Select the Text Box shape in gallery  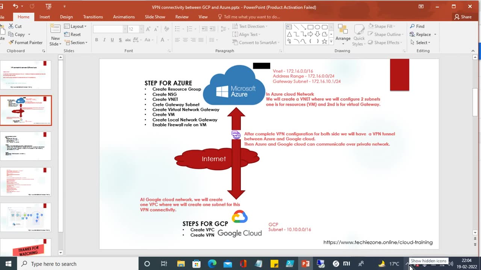tap(289, 27)
